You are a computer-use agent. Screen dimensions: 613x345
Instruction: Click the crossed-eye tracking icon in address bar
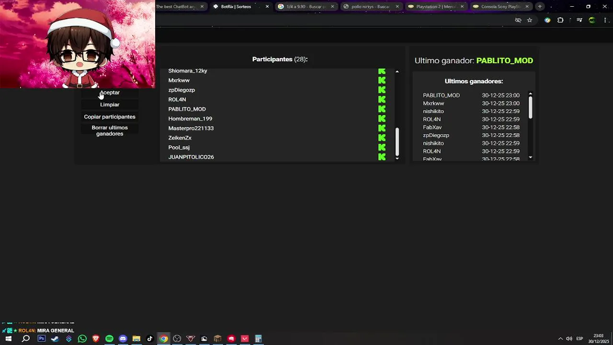click(518, 20)
